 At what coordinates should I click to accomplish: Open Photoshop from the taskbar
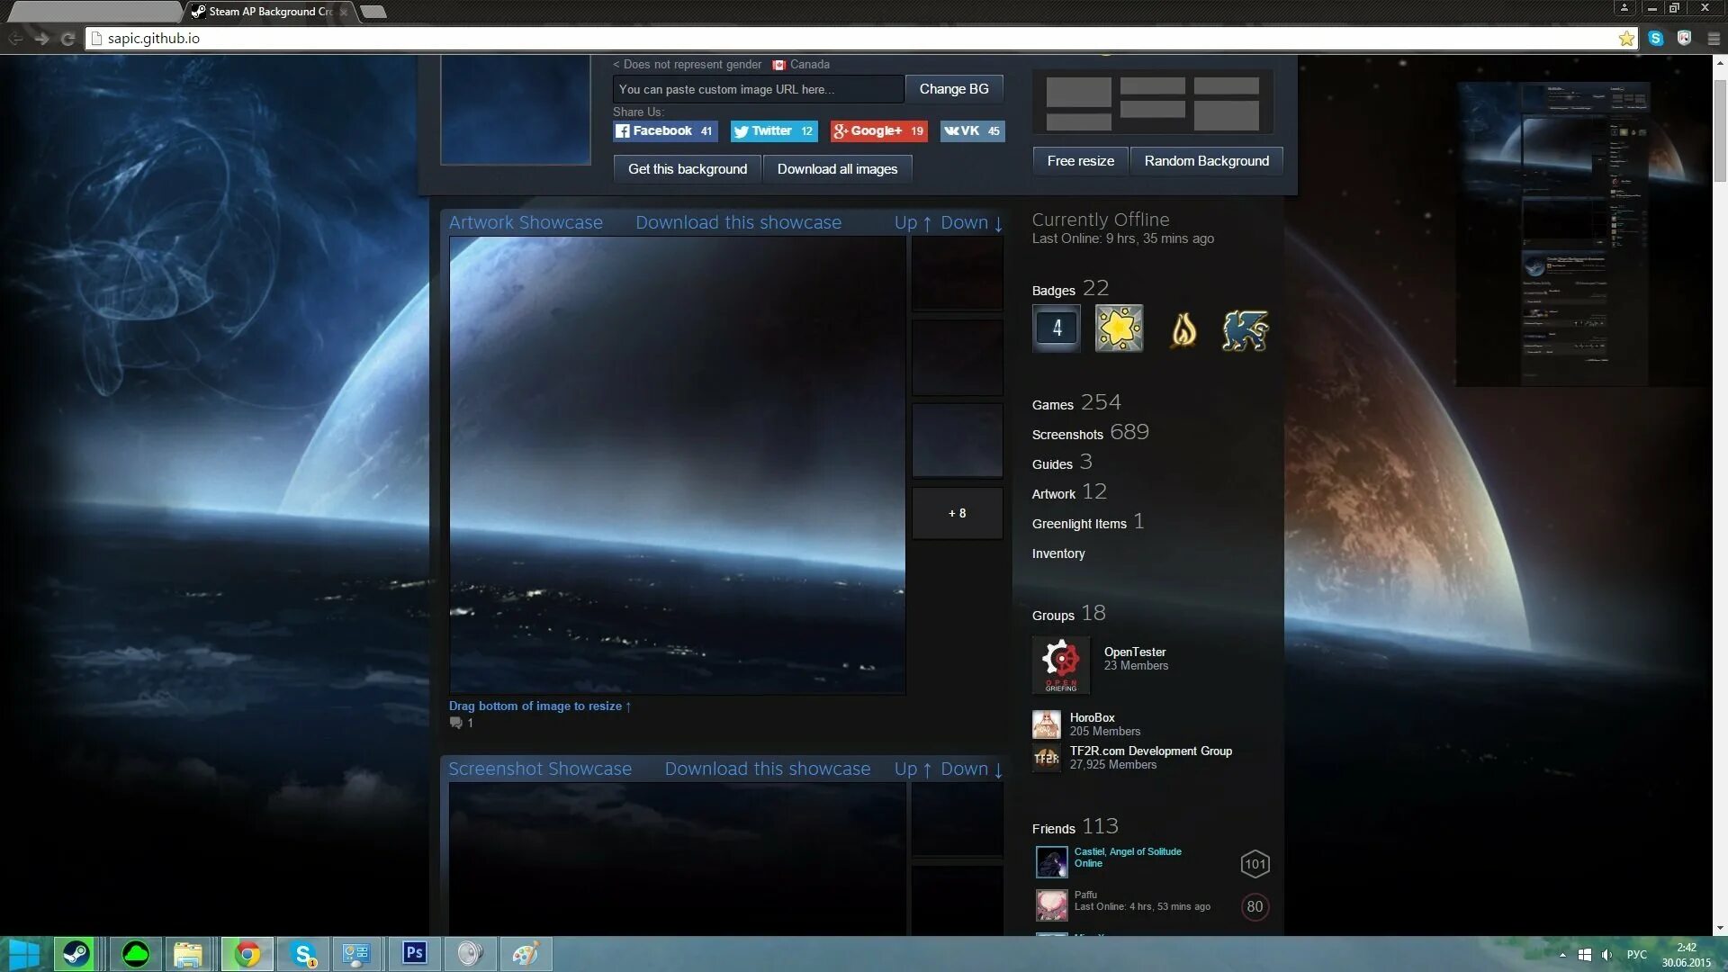(x=414, y=953)
